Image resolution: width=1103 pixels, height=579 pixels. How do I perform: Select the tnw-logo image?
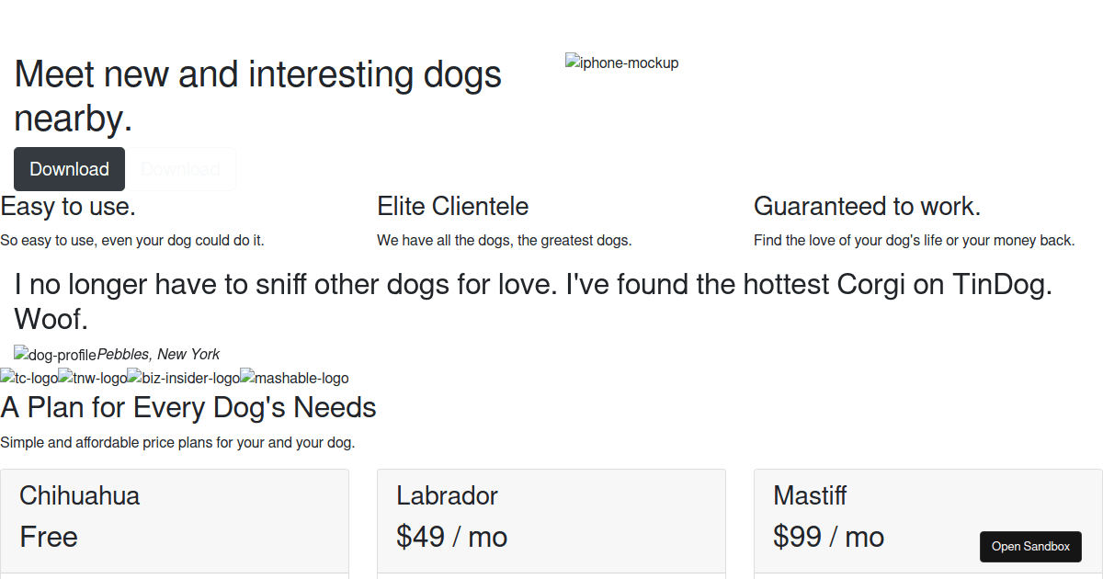pos(92,378)
